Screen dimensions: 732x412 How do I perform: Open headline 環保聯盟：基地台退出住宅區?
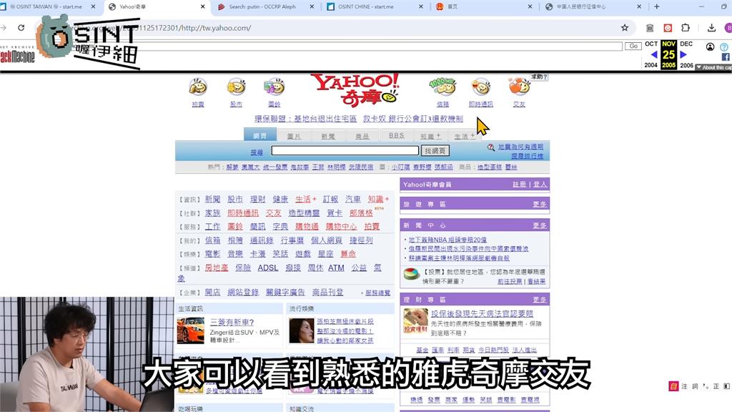tap(306, 119)
